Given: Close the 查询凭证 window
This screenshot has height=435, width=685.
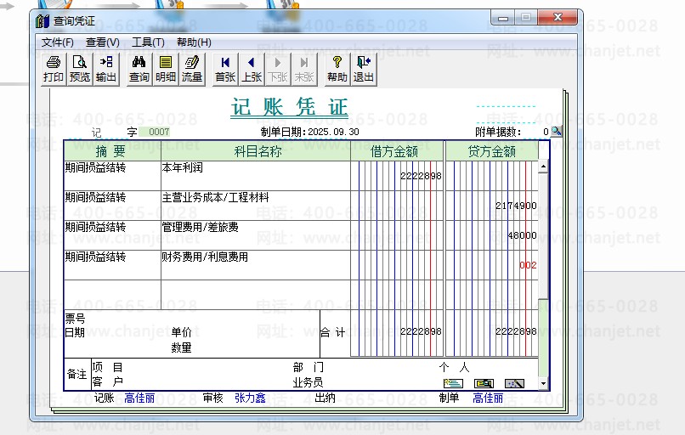Looking at the screenshot, I should coord(558,18).
